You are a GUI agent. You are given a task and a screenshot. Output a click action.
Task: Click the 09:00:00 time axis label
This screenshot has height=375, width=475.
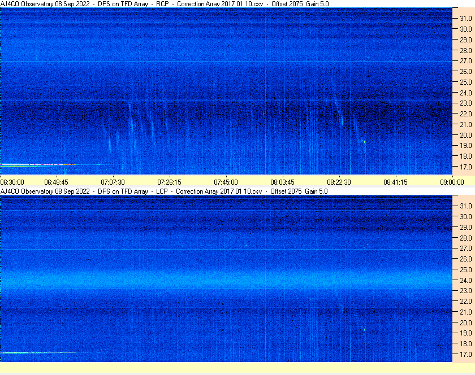452,182
